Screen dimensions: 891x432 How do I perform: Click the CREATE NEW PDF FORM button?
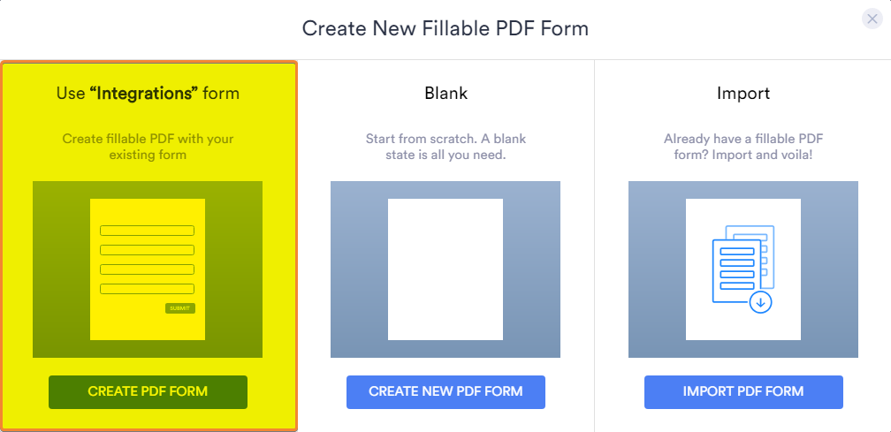click(x=445, y=391)
